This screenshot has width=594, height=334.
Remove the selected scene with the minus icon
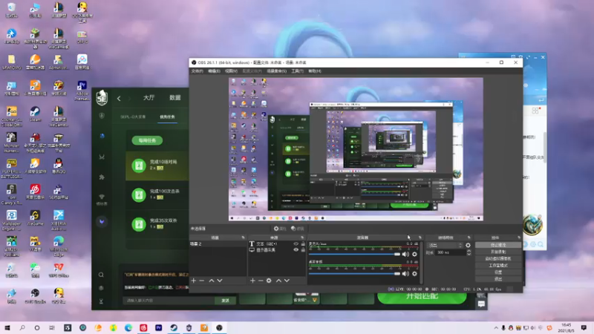(202, 281)
